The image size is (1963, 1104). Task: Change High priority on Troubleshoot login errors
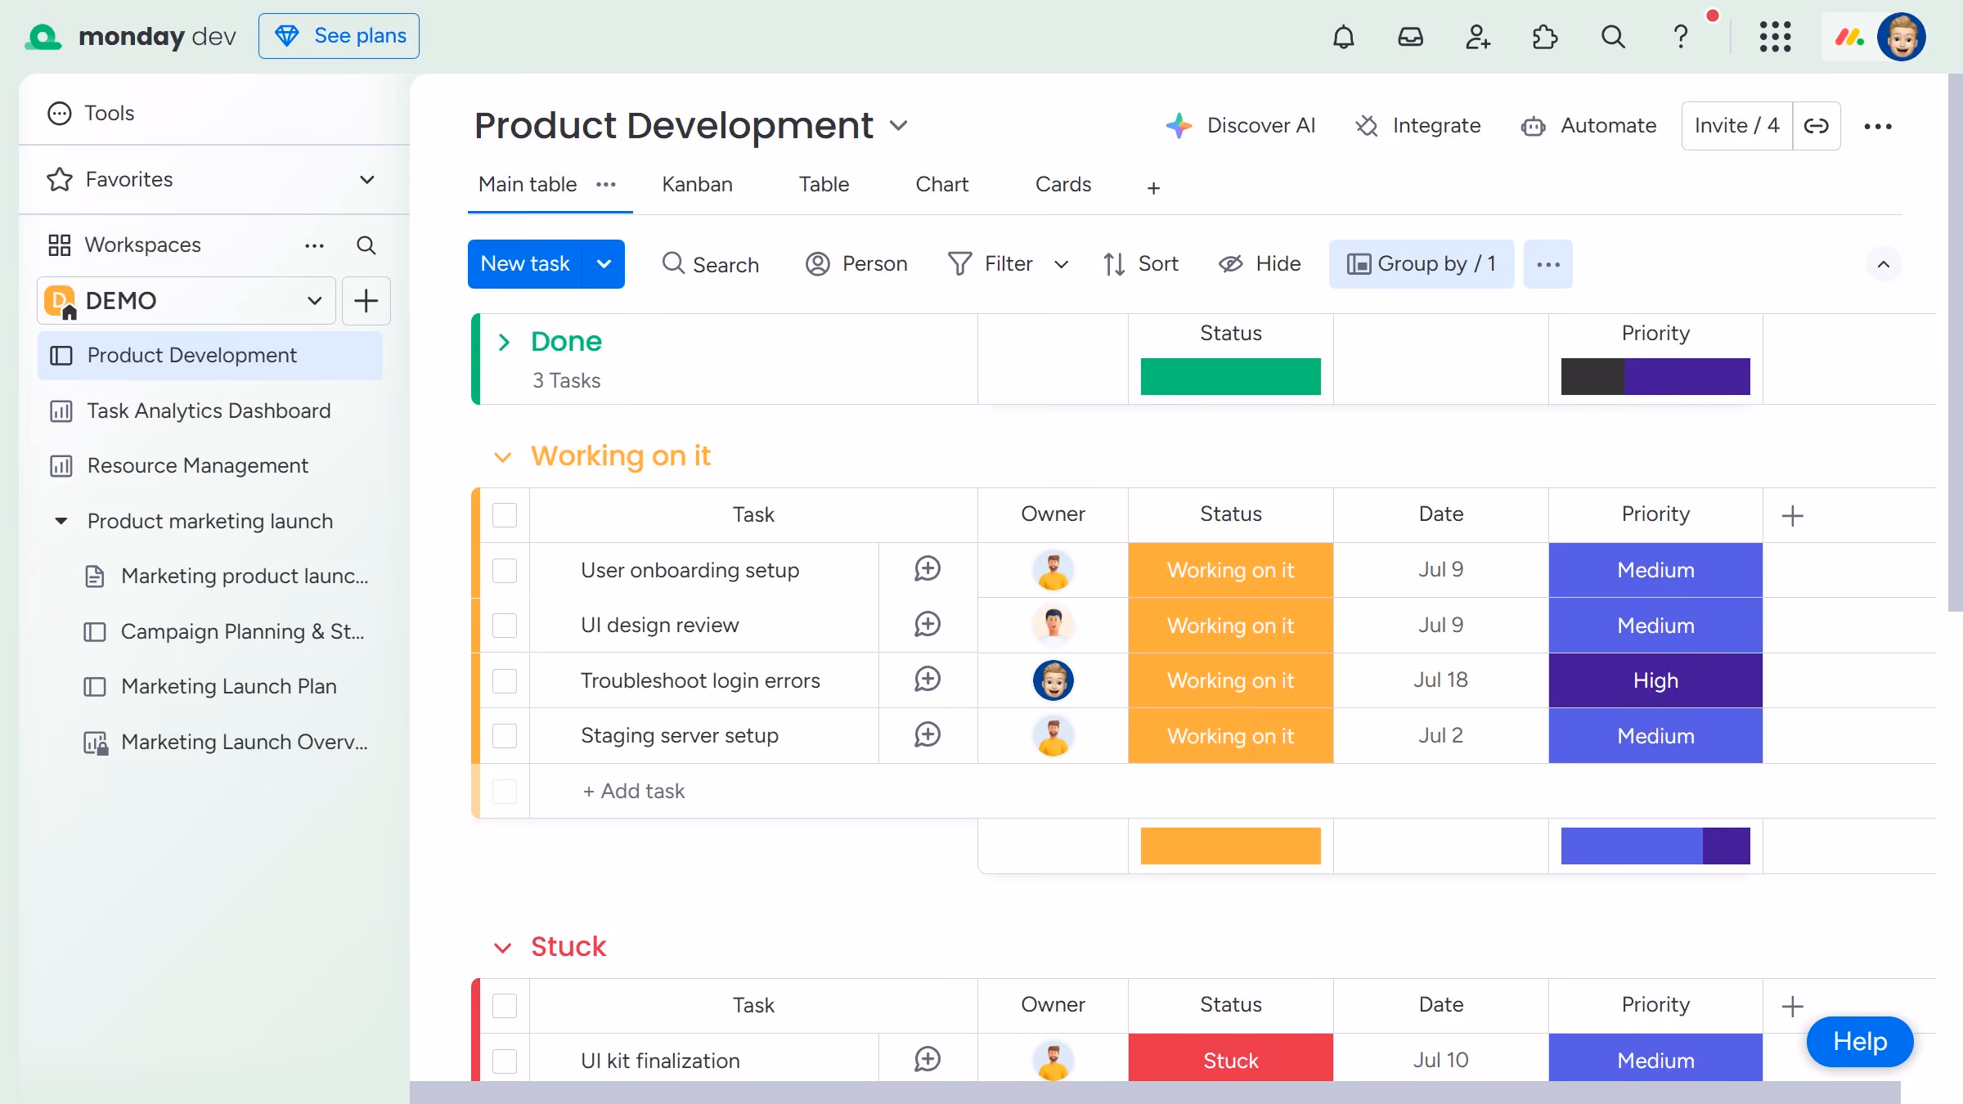tap(1655, 680)
